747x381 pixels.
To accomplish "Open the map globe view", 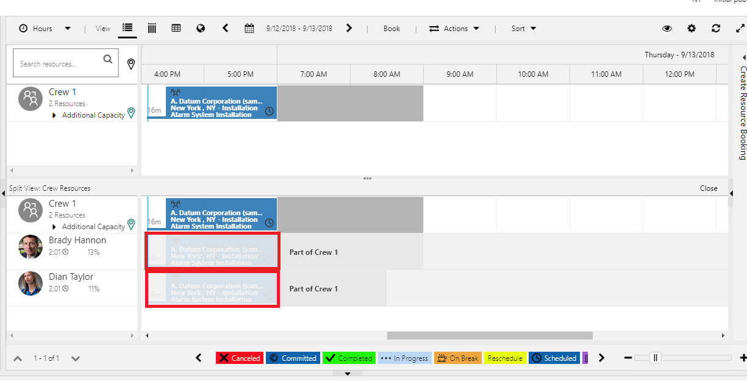I will (x=201, y=28).
